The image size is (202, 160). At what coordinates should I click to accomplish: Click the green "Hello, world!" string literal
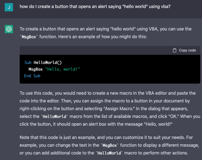click(62, 69)
